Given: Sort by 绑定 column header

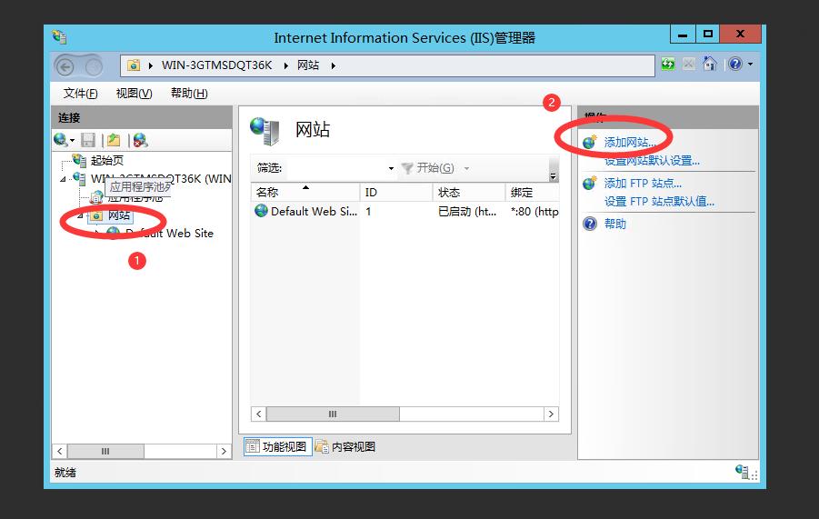Looking at the screenshot, I should pyautogui.click(x=533, y=193).
